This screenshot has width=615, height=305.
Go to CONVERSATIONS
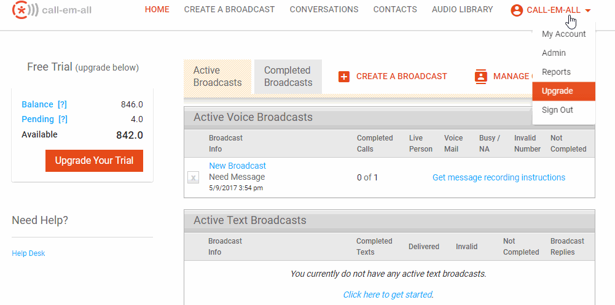[x=324, y=9]
